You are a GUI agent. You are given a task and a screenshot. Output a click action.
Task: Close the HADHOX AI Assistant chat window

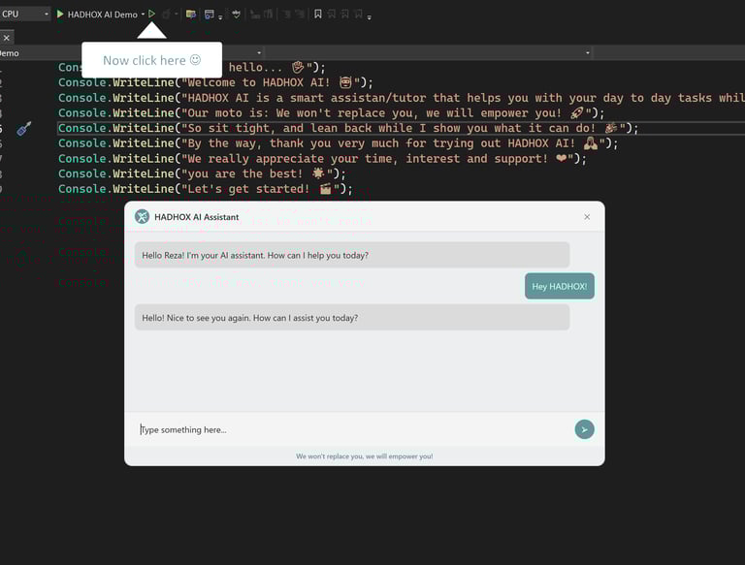[x=587, y=216]
